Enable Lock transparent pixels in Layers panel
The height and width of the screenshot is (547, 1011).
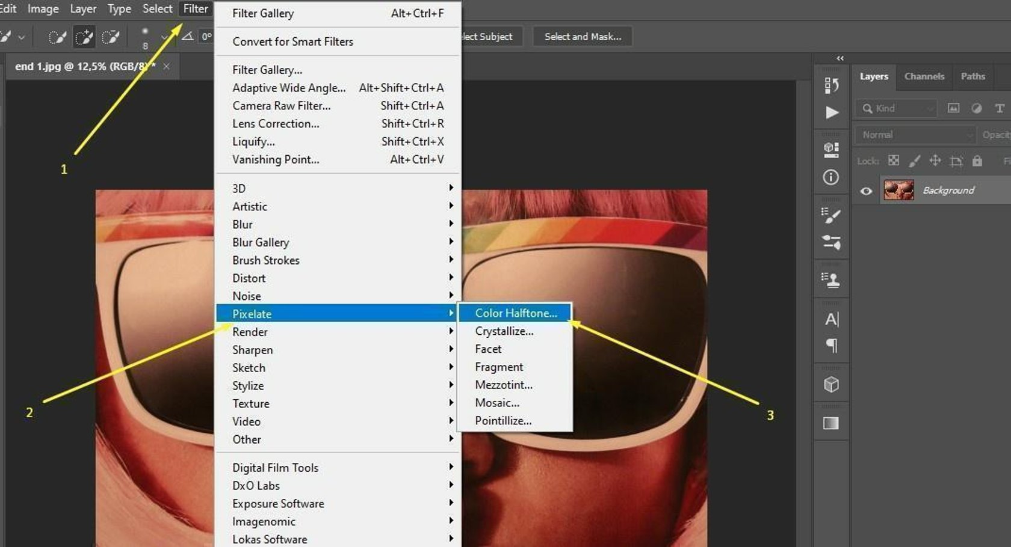click(x=894, y=160)
